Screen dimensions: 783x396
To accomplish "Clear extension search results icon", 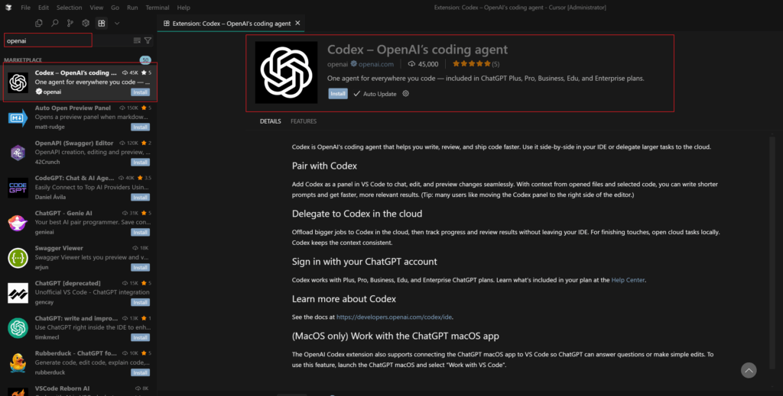I will (137, 40).
